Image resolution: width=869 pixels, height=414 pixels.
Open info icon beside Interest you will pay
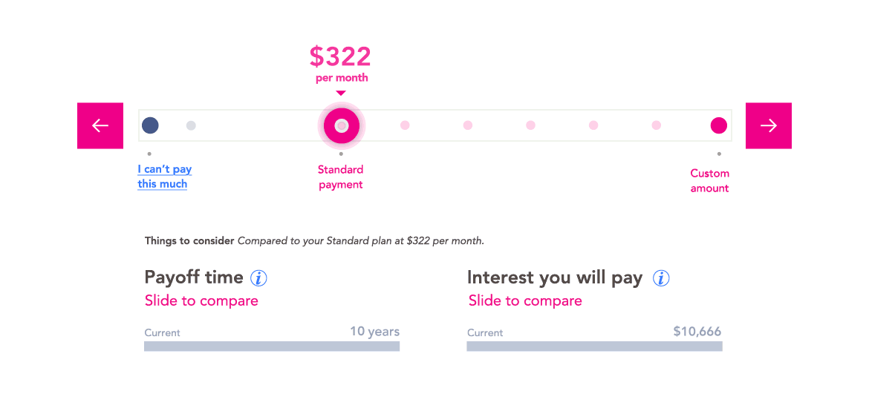[661, 277]
